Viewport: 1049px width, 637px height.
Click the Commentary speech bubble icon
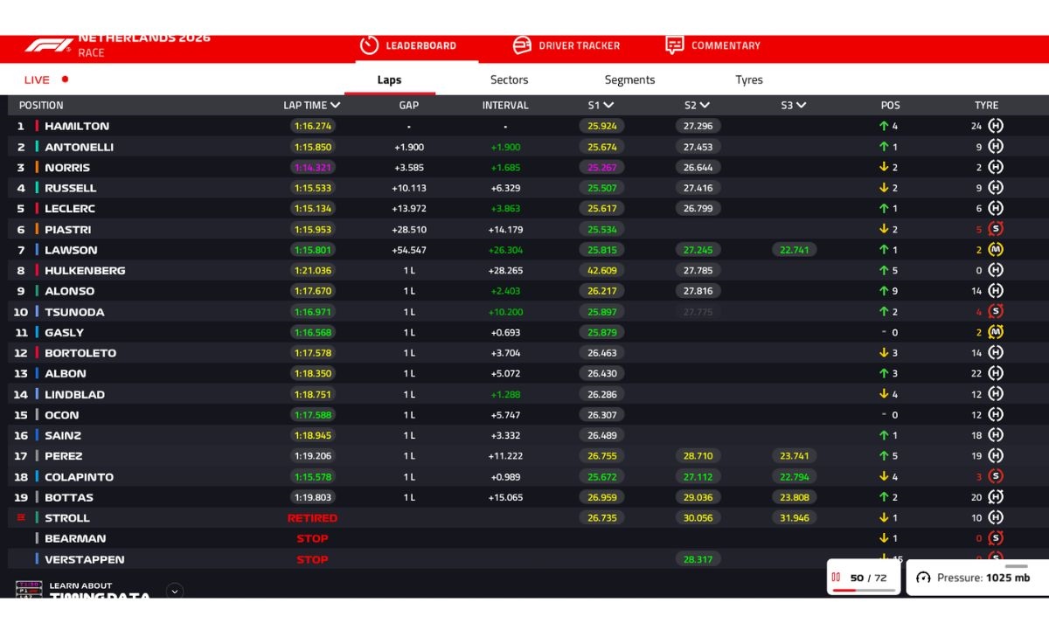coord(674,45)
